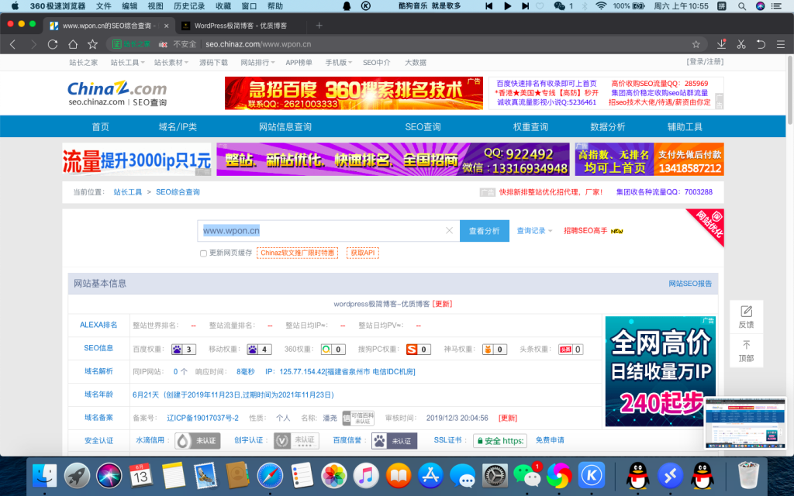This screenshot has width=794, height=496.
Task: Open the Wi-Fi status menu
Action: [x=602, y=6]
